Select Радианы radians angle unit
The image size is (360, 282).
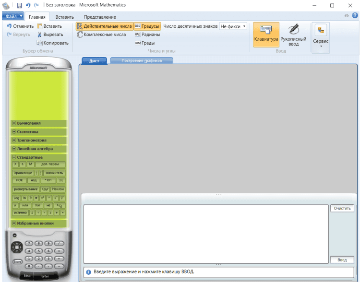pos(147,35)
